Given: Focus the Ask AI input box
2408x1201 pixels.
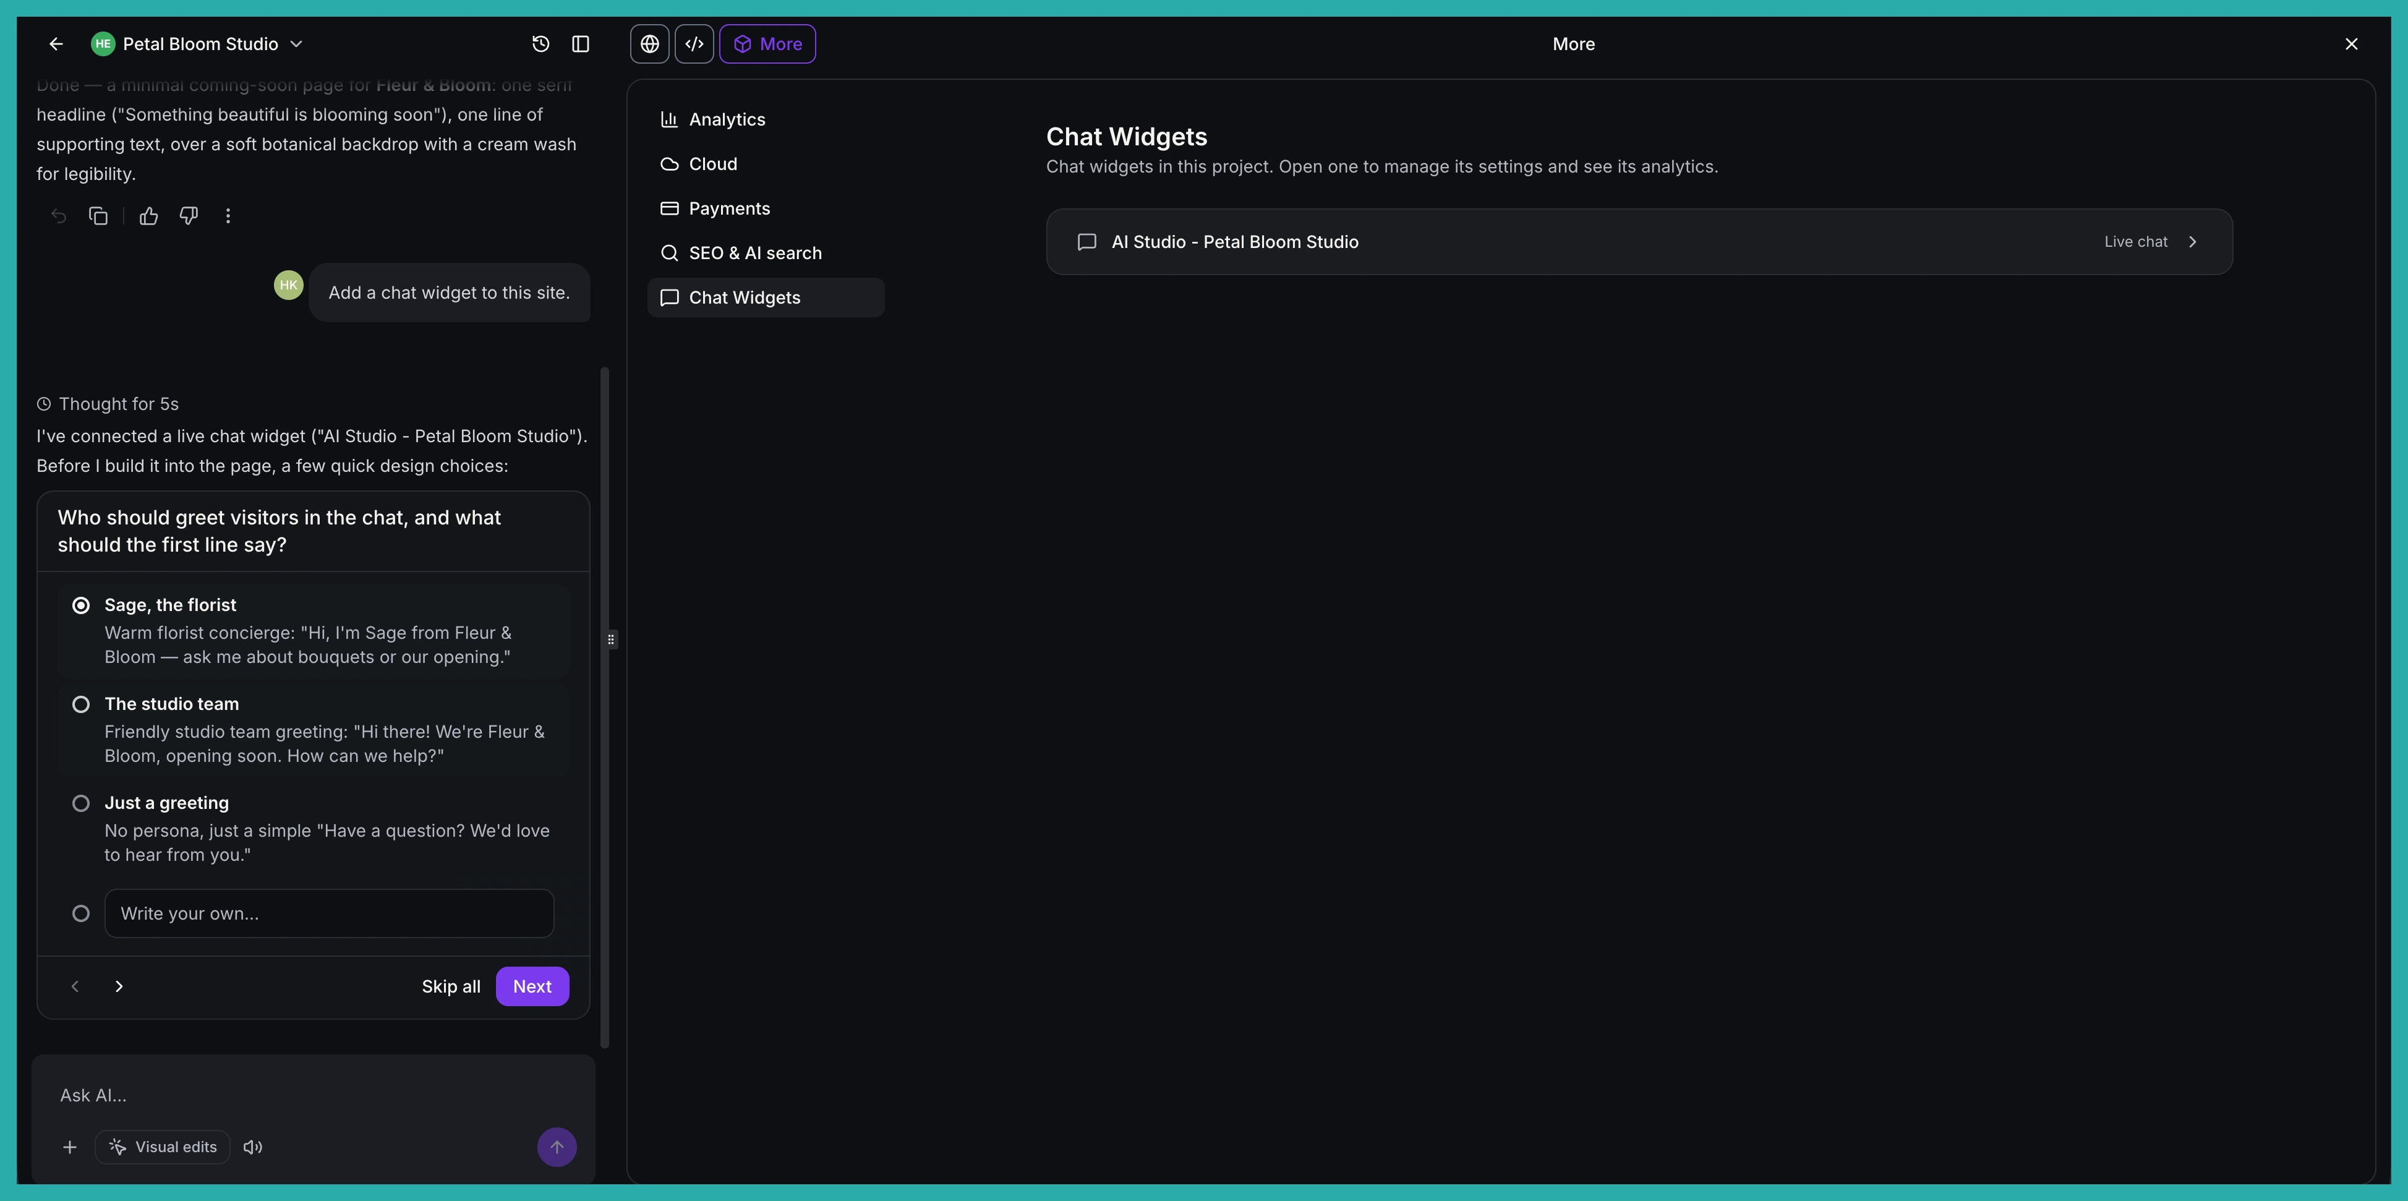Looking at the screenshot, I should [x=313, y=1095].
